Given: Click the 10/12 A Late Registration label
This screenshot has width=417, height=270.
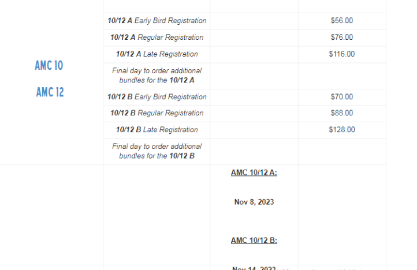Looking at the screenshot, I should click(157, 54).
